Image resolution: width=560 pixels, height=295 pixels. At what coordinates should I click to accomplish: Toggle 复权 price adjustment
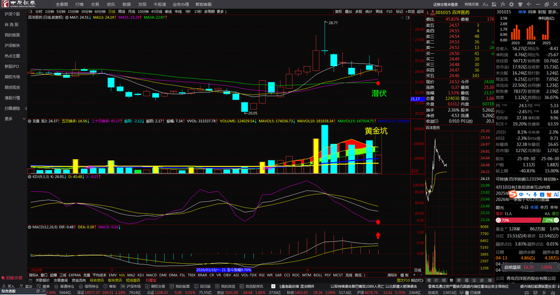pos(338,11)
